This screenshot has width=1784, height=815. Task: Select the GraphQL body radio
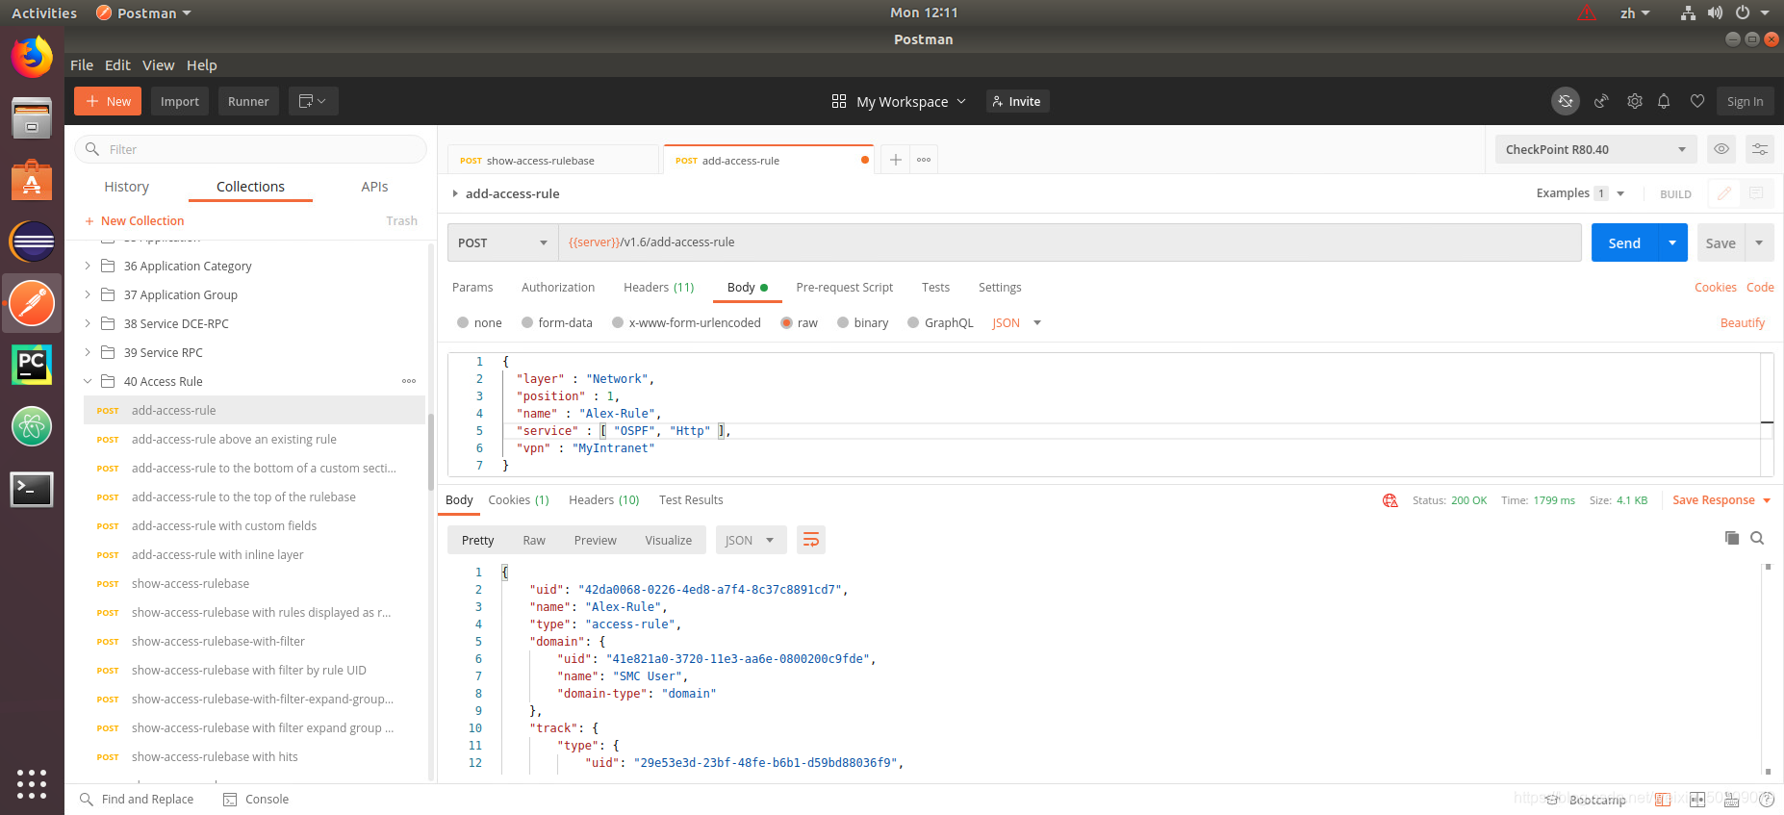pyautogui.click(x=914, y=323)
